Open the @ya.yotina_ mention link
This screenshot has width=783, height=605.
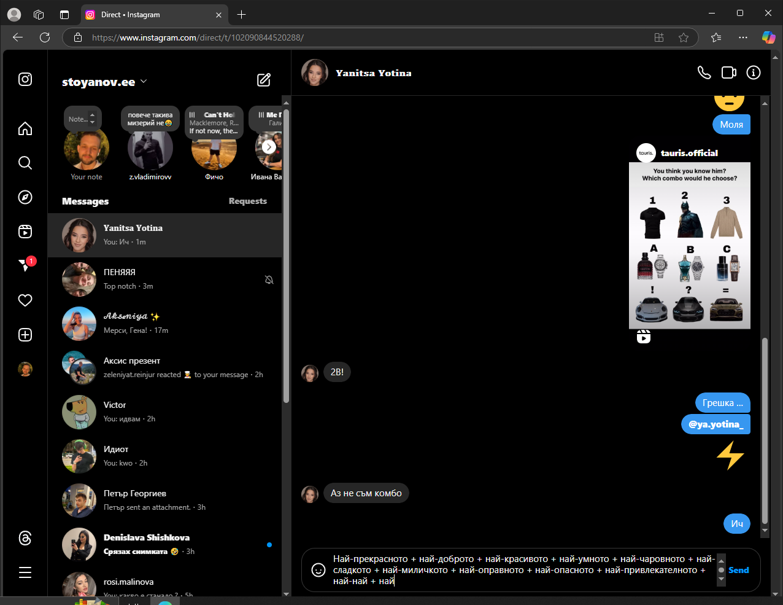[715, 424]
